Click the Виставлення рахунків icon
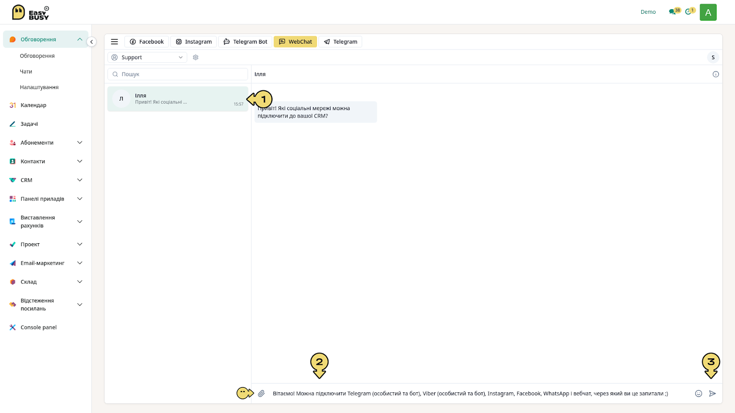This screenshot has height=413, width=735. [x=12, y=222]
